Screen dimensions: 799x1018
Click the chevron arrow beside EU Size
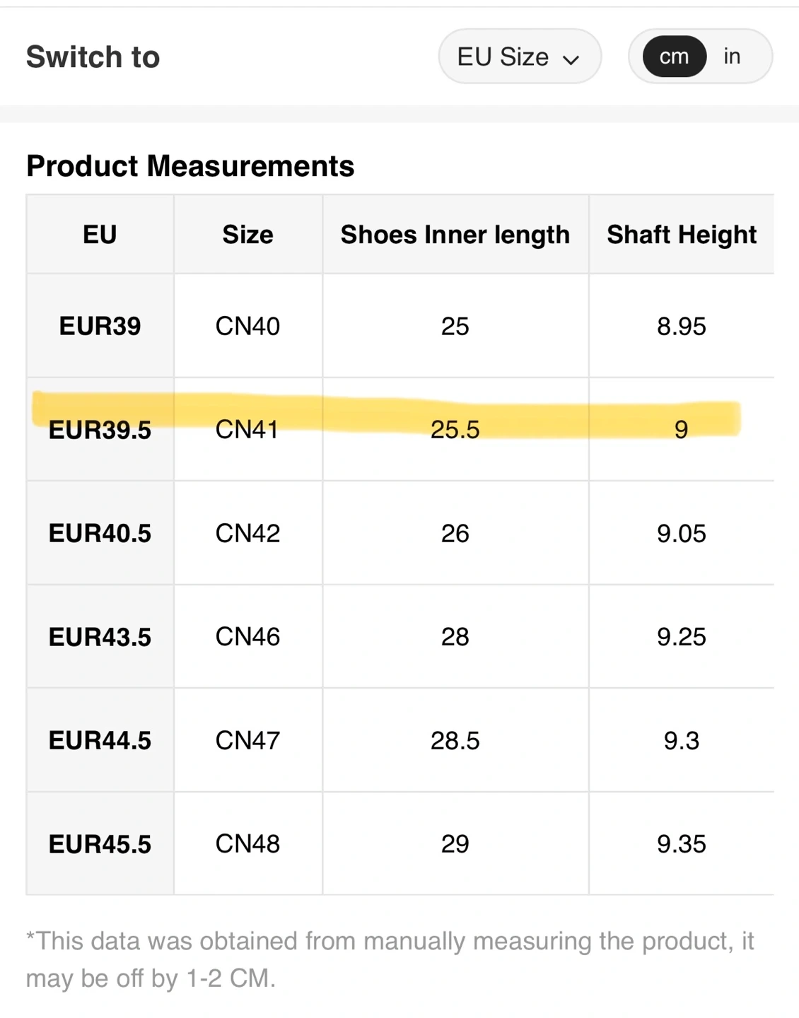click(571, 59)
